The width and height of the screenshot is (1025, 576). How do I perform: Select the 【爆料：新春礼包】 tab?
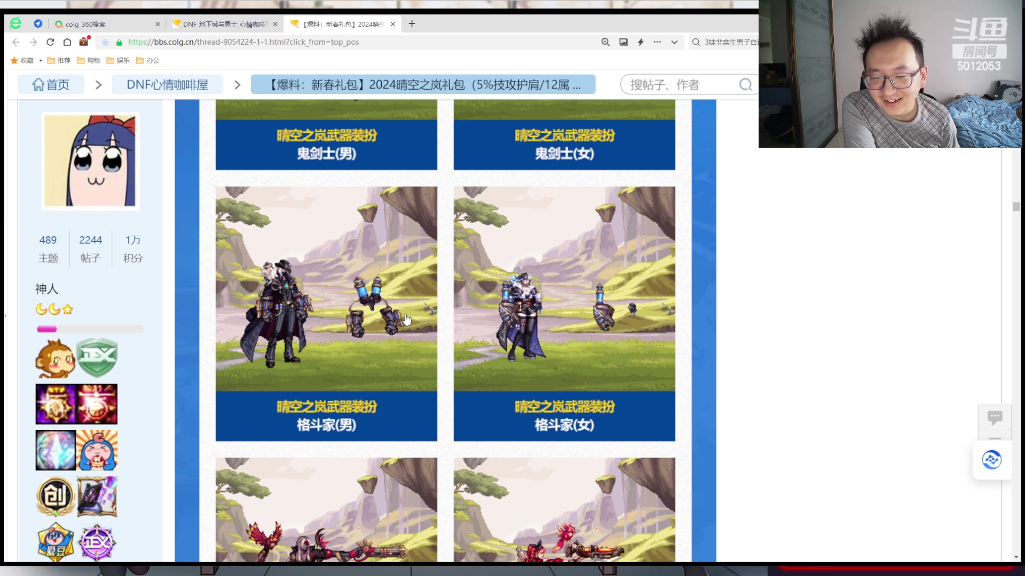point(342,24)
